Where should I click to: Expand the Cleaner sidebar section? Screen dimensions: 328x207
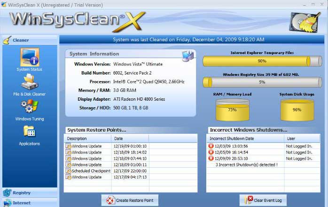[x=29, y=40]
